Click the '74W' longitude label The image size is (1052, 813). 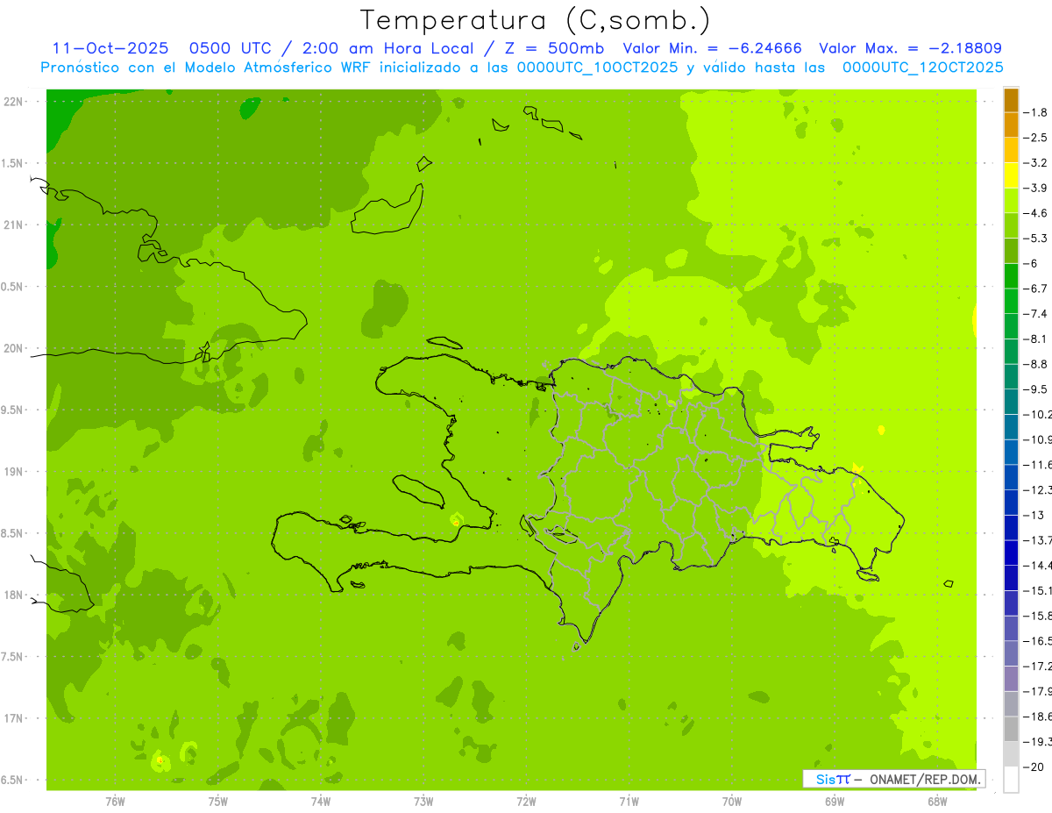point(321,802)
